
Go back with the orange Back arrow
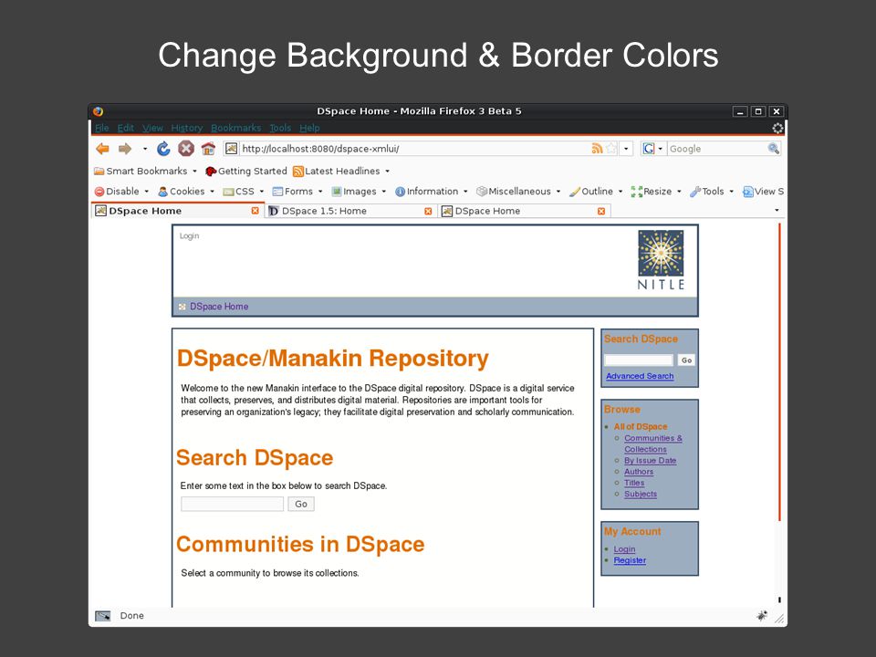(x=102, y=149)
